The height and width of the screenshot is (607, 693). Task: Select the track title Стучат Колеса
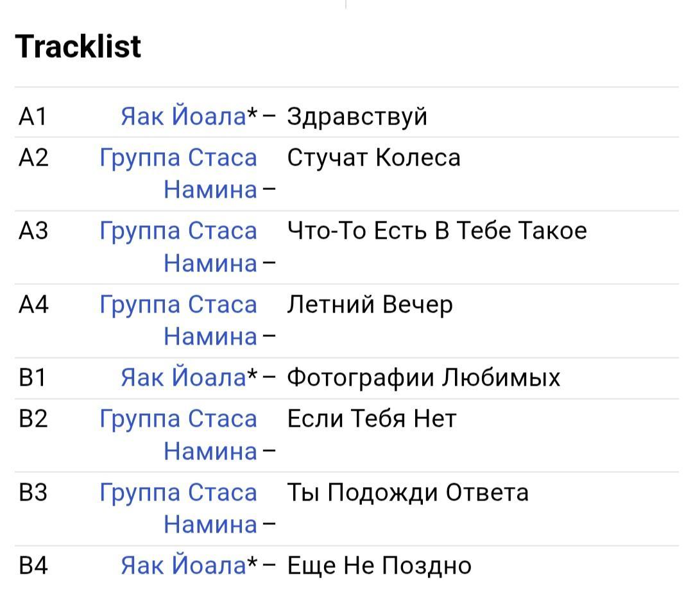[373, 158]
